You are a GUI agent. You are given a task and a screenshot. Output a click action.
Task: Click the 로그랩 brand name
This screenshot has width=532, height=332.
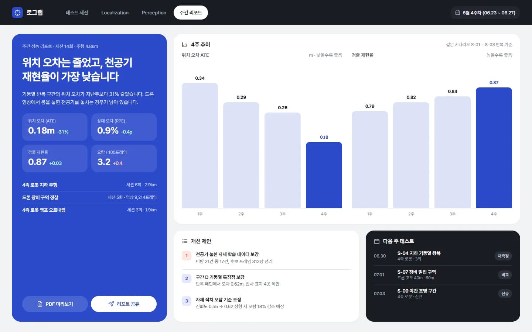[x=34, y=13]
